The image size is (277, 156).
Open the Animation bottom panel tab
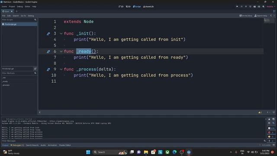(x=52, y=145)
